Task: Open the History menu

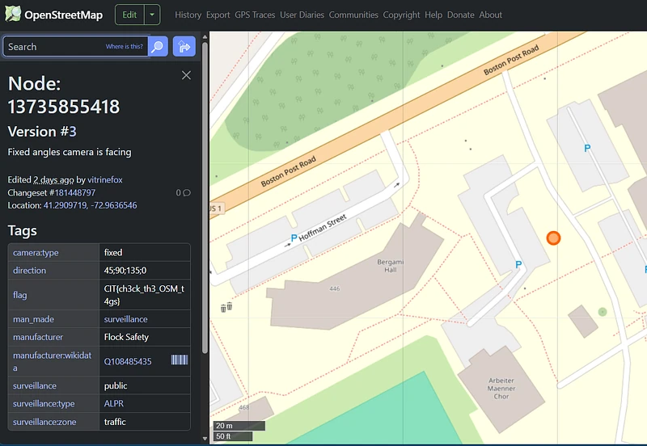Action: [188, 15]
